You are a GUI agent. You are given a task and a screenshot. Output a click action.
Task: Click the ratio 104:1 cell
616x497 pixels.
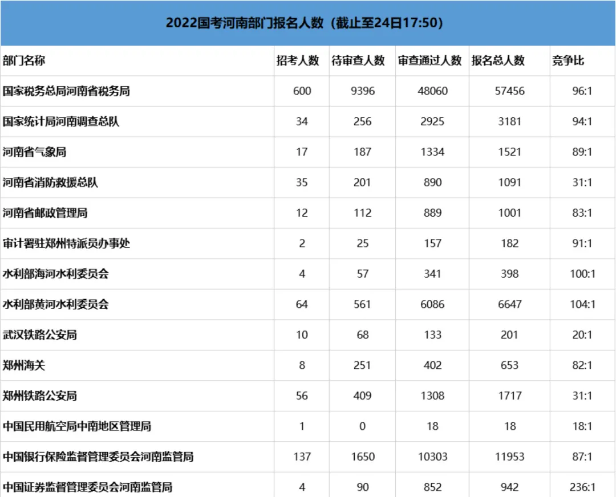click(582, 304)
